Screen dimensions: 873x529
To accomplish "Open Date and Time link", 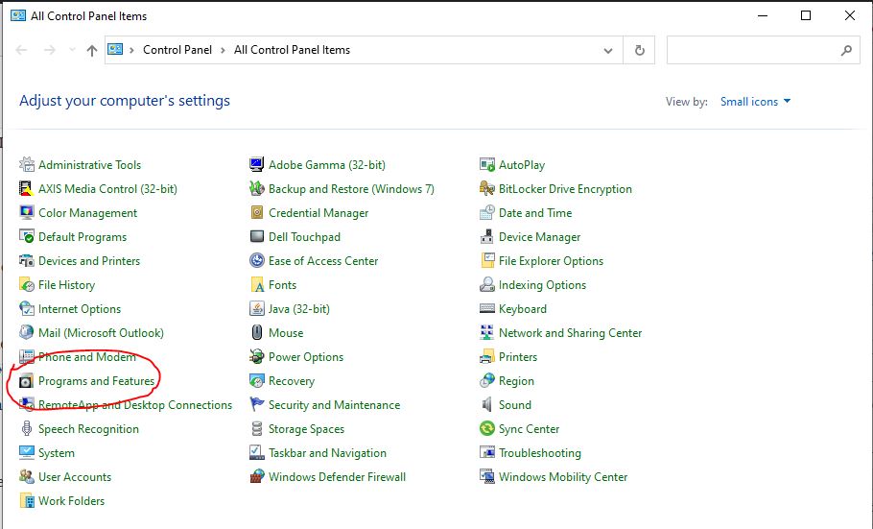I will [535, 213].
